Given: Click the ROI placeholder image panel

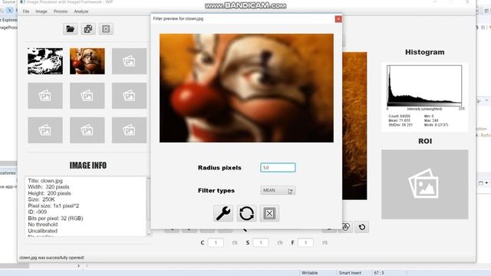Looking at the screenshot, I should pos(425,184).
